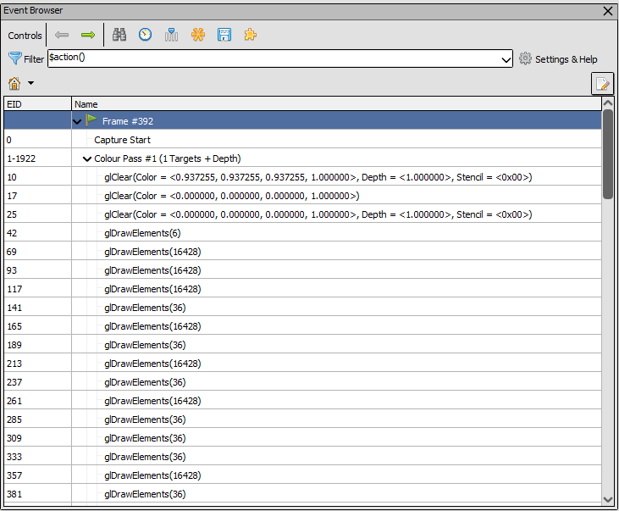The image size is (619, 511).
Task: Select glDrawElements(16428) at EID 117
Action: point(302,289)
